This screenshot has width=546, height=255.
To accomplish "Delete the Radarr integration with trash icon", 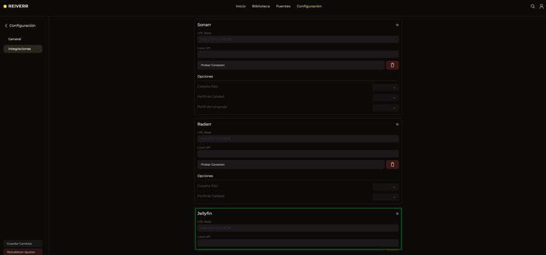I will coord(392,165).
